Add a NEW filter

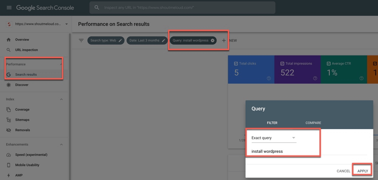pos(229,40)
